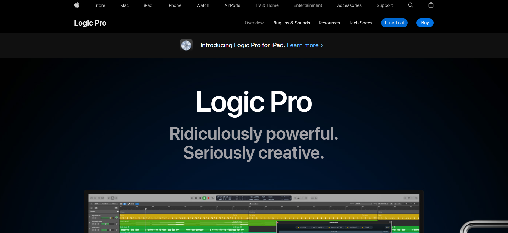Screen dimensions: 508x233
Task: Open the Accessories menu
Action: [x=349, y=5]
